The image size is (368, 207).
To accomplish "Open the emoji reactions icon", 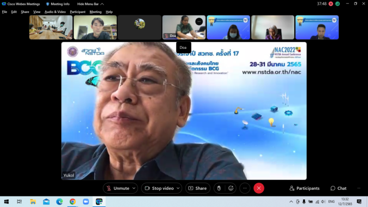I will click(231, 188).
